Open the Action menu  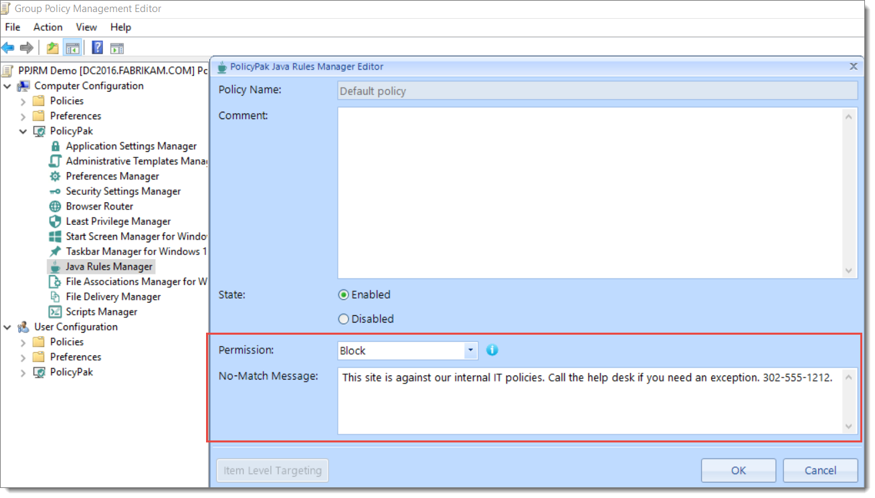tap(48, 27)
